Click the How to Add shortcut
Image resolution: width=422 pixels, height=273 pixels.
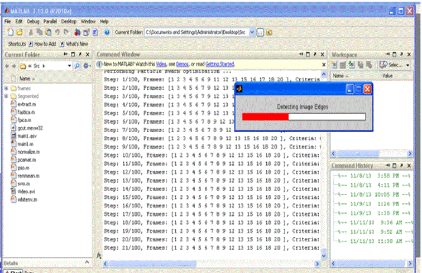[x=42, y=43]
